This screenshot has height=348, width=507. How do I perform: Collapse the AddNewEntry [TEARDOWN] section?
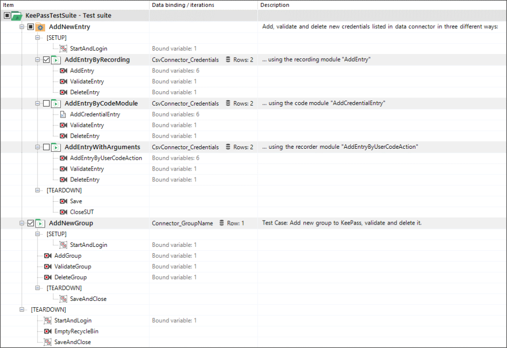pyautogui.click(x=38, y=190)
